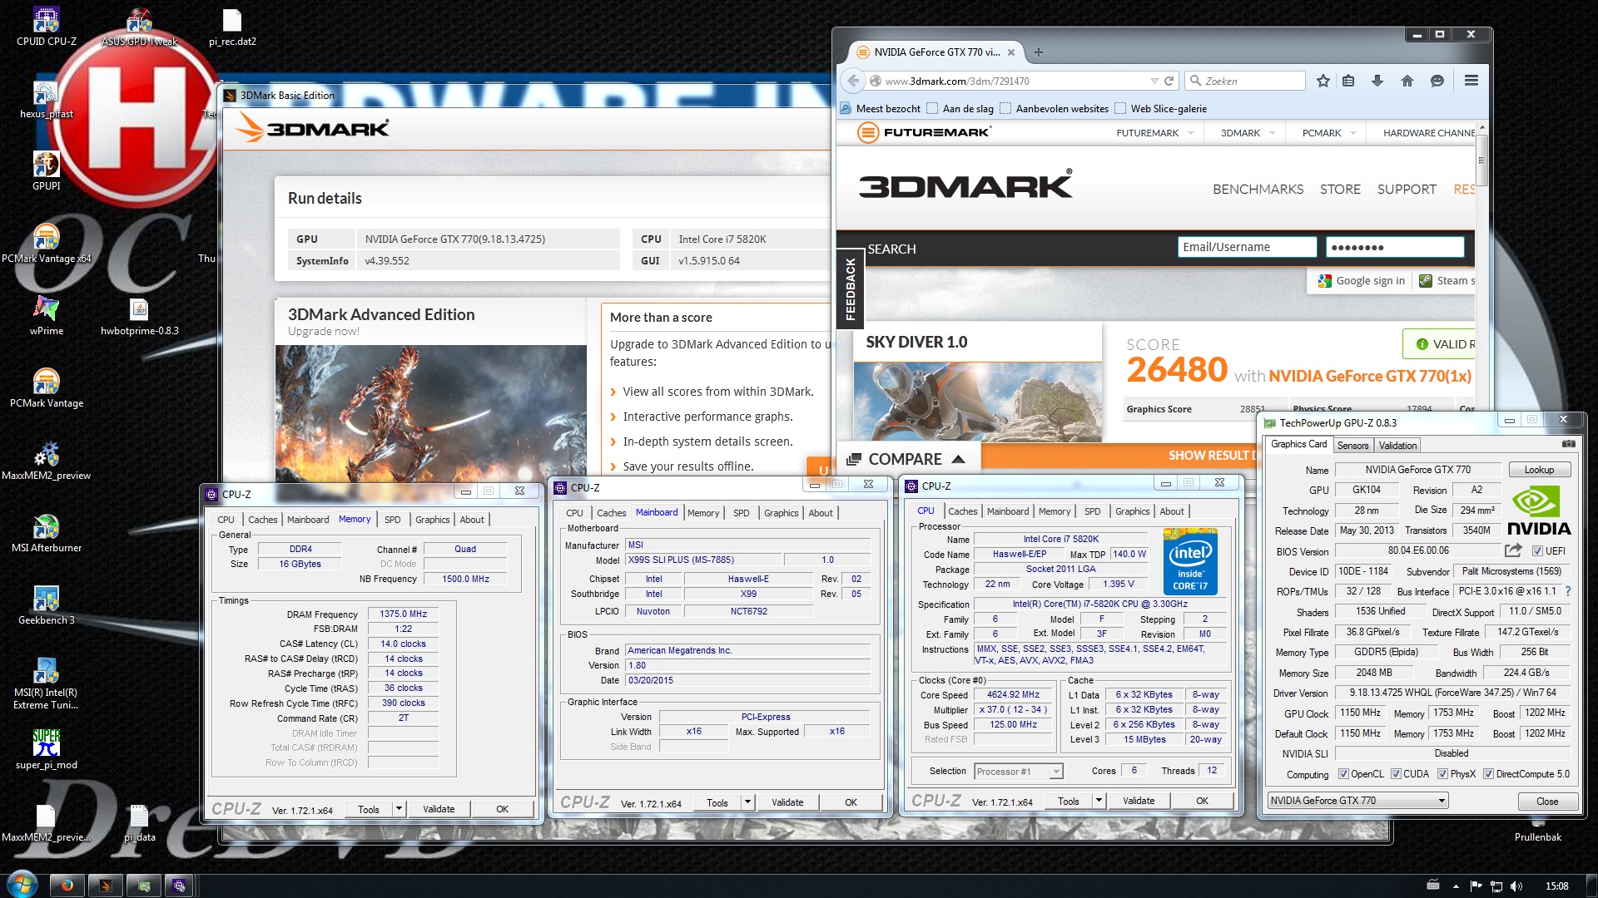Launch the GPUPI desktop icon
Image resolution: width=1598 pixels, height=898 pixels.
(46, 171)
